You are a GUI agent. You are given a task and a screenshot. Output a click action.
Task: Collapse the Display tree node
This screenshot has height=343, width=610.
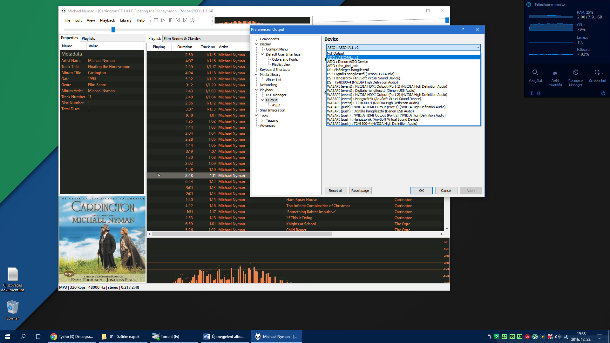click(256, 44)
